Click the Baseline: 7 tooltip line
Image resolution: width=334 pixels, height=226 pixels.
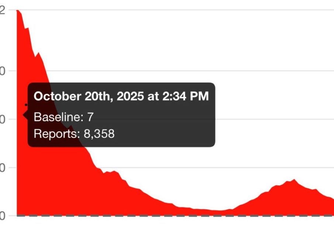(64, 117)
